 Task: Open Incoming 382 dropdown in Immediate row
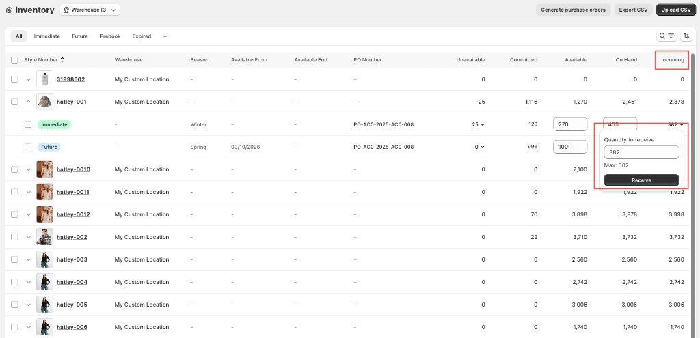tap(675, 124)
